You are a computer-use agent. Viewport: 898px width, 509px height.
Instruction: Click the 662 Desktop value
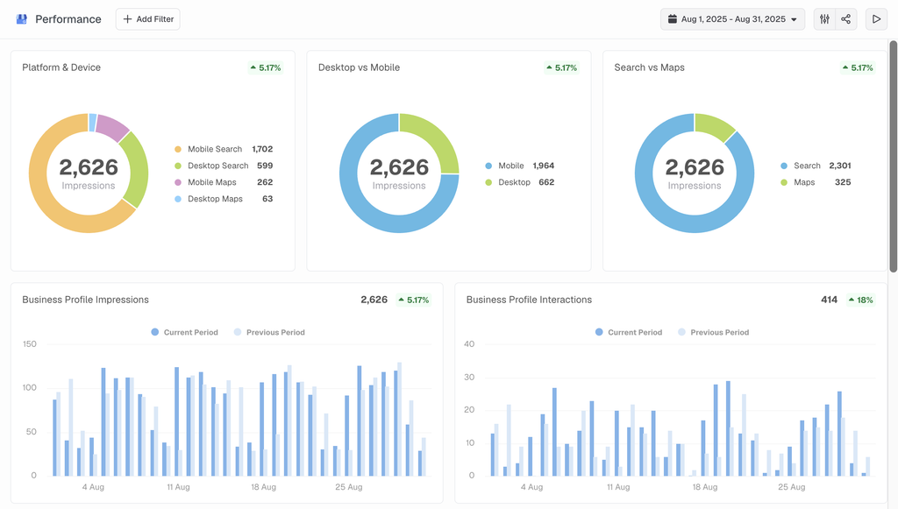coord(546,182)
